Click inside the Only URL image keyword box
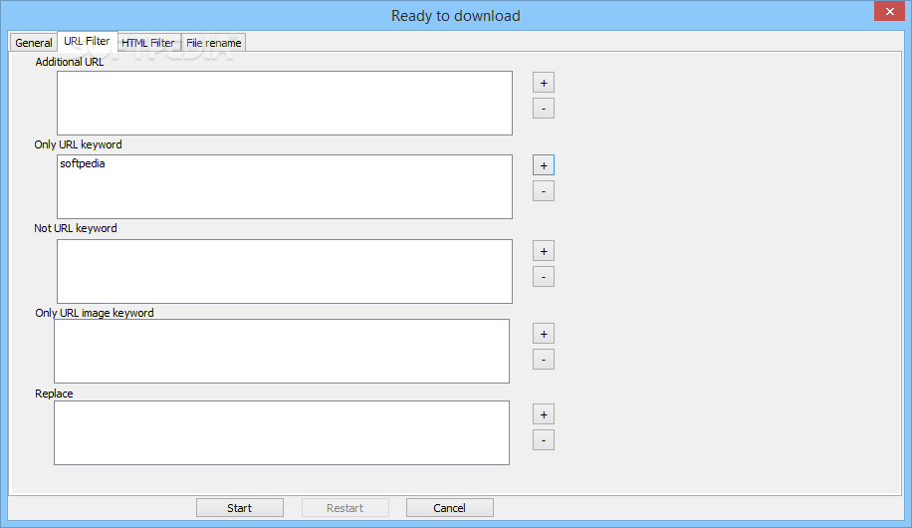This screenshot has height=528, width=912. [282, 351]
